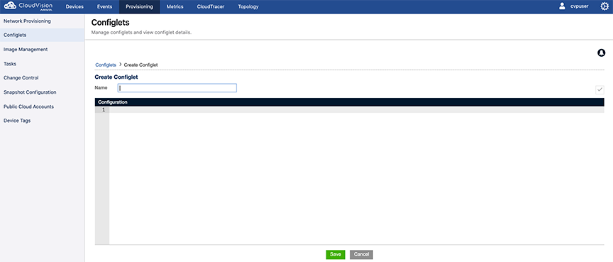Click the CloudVision logo icon
613x262 pixels.
(x=10, y=6)
